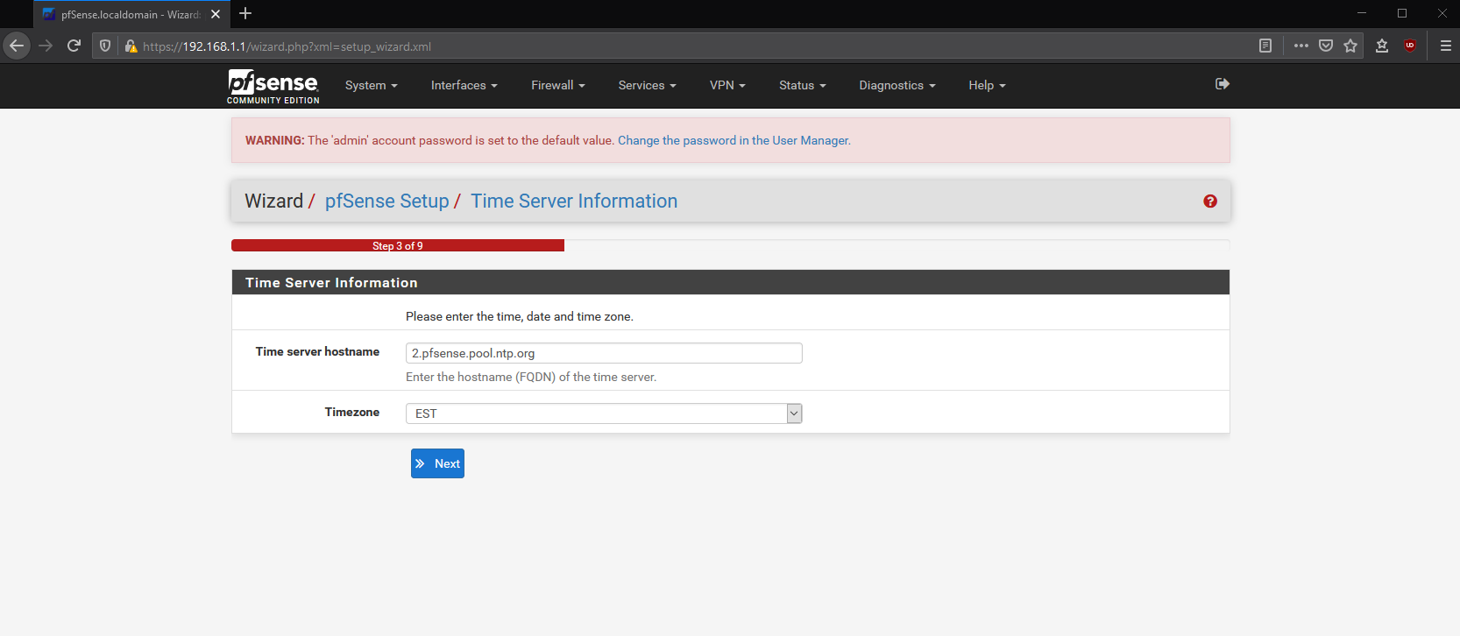Minimize the browser window

pyautogui.click(x=1362, y=13)
